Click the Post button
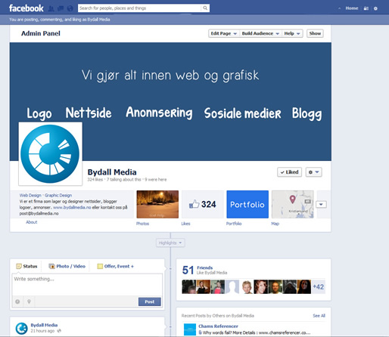This screenshot has height=337, width=389. point(150,301)
